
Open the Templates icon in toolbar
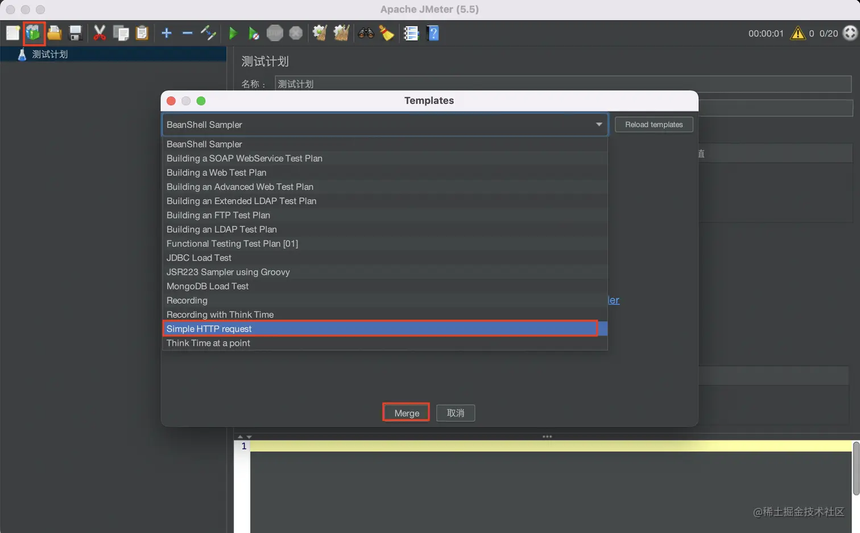(x=34, y=33)
